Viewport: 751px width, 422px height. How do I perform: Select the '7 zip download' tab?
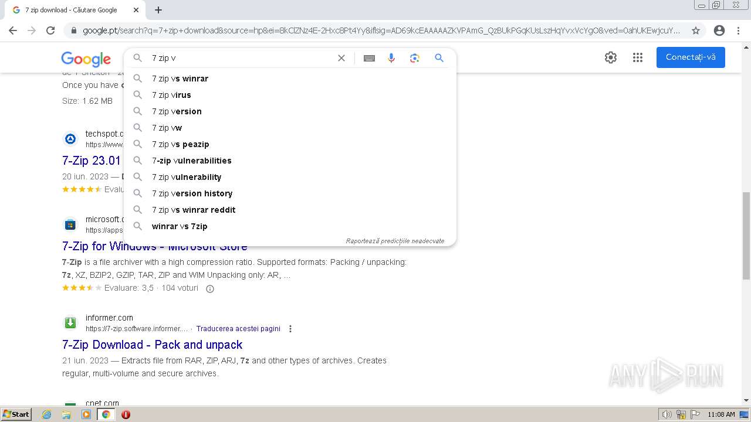(73, 10)
